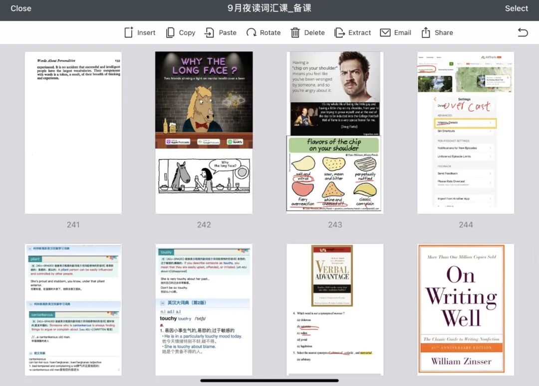The image size is (539, 386).
Task: Click the Paste page icon
Action: 209,32
